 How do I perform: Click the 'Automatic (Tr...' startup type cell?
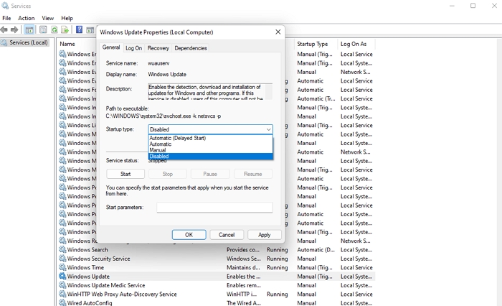coord(316,99)
